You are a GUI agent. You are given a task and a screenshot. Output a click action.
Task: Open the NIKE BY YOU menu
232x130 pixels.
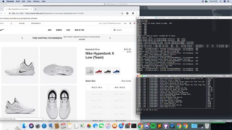(79, 30)
